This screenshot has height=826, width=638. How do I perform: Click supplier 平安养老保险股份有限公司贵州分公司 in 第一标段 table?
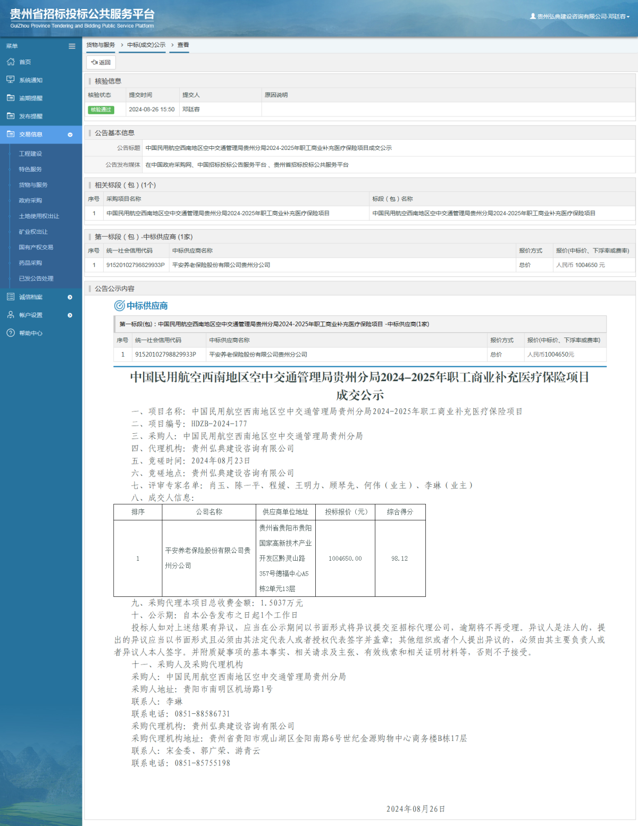[x=221, y=265]
